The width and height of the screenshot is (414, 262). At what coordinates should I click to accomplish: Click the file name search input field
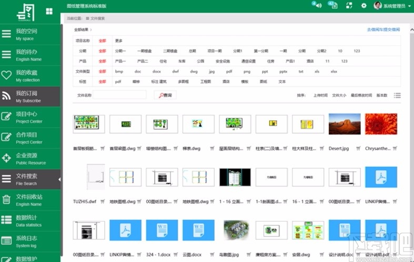click(119, 95)
